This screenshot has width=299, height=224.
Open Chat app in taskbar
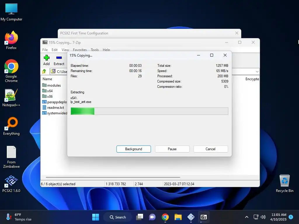click(152, 217)
